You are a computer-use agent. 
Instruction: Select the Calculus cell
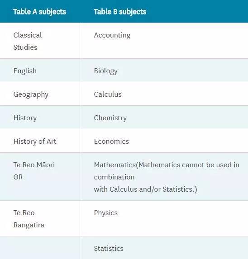pyautogui.click(x=164, y=94)
